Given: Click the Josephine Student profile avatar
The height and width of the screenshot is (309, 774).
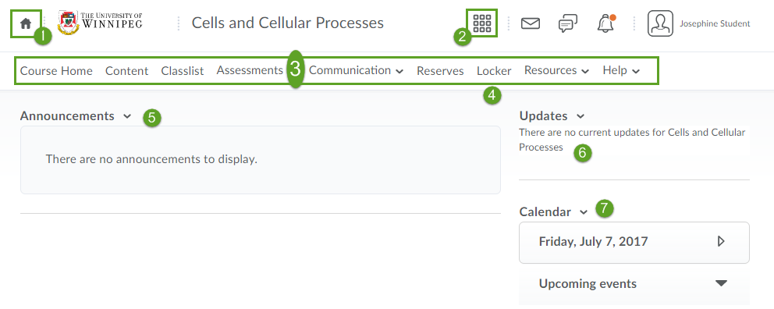Looking at the screenshot, I should point(660,23).
